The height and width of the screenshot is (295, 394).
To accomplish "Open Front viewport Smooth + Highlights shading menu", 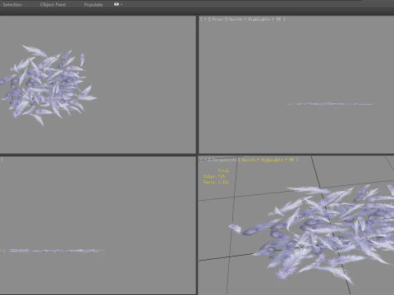I will [255, 19].
